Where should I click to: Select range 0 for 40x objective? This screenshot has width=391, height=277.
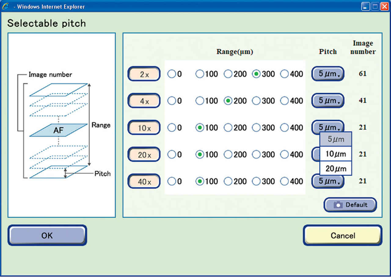point(172,181)
